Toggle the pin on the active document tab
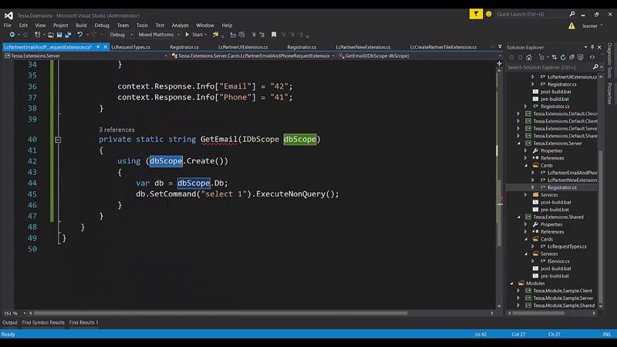Viewport: 617px width, 347px height. pyautogui.click(x=96, y=47)
